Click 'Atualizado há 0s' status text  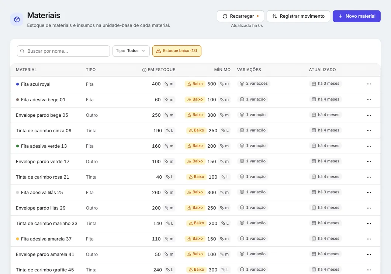[x=247, y=25]
